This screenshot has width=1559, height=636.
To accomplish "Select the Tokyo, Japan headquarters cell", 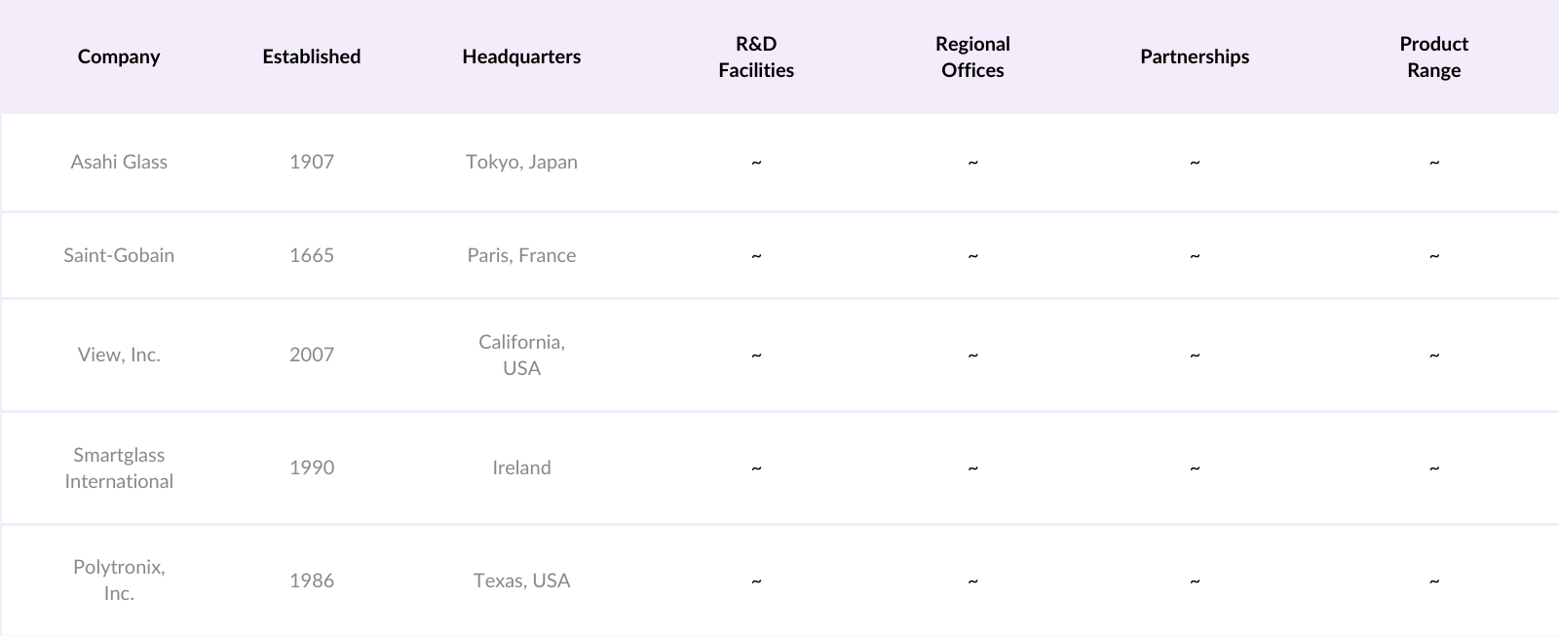I will tap(521, 162).
